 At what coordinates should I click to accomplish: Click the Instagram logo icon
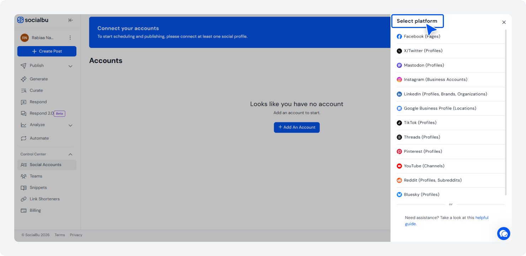(399, 79)
